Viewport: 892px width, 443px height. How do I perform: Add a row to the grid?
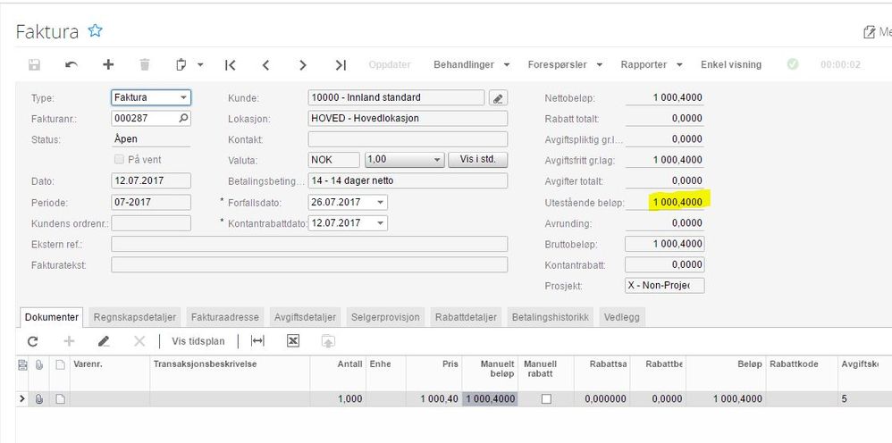[x=69, y=341]
